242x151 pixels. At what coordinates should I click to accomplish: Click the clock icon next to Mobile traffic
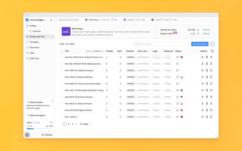198,33
